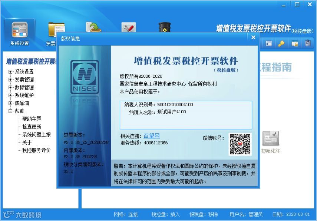Viewport: 317px width, 221px height.
Task: Select 税控服务评价 in the tree
Action: point(36,150)
